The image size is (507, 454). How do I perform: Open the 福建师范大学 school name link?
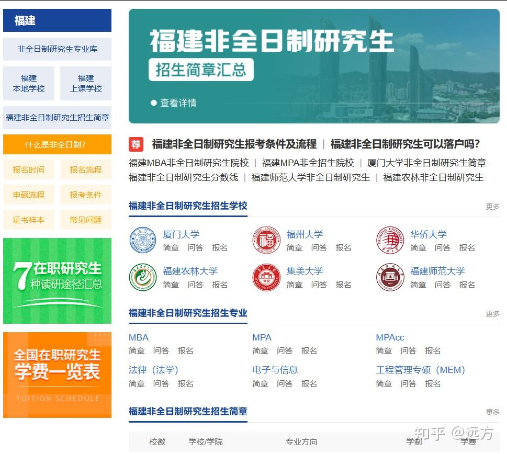tap(437, 271)
